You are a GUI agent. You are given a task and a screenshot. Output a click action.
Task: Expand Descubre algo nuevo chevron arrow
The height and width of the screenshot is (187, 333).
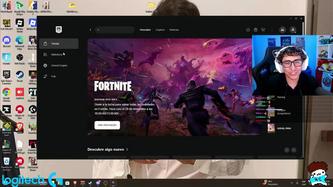[x=127, y=150]
